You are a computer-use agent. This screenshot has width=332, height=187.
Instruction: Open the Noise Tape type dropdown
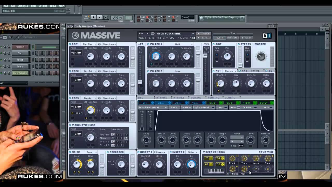tap(91, 152)
